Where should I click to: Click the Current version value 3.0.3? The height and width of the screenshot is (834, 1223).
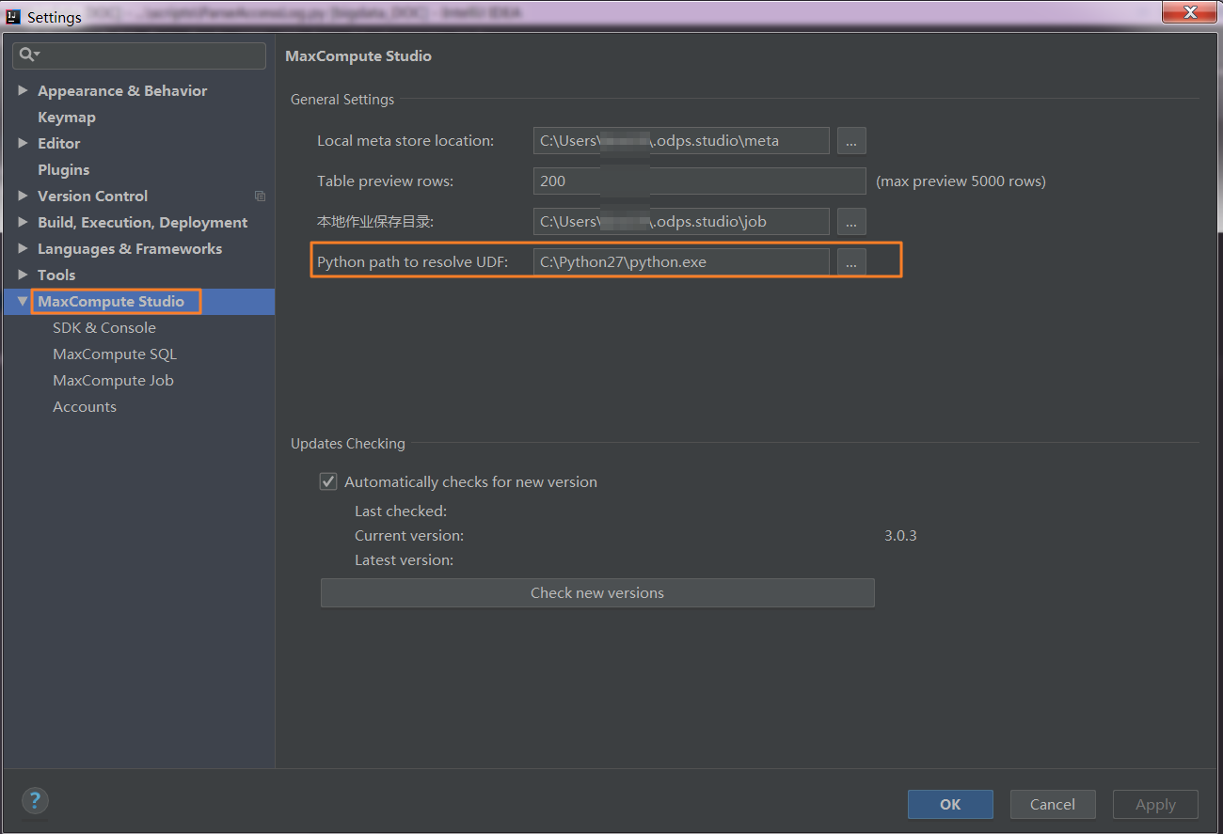pos(900,536)
